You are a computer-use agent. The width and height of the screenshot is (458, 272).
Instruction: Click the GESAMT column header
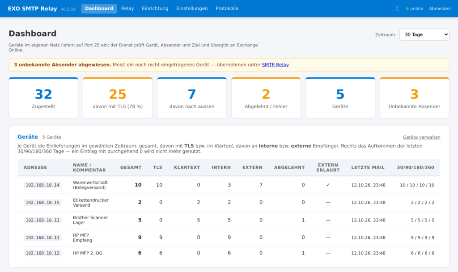131,167
